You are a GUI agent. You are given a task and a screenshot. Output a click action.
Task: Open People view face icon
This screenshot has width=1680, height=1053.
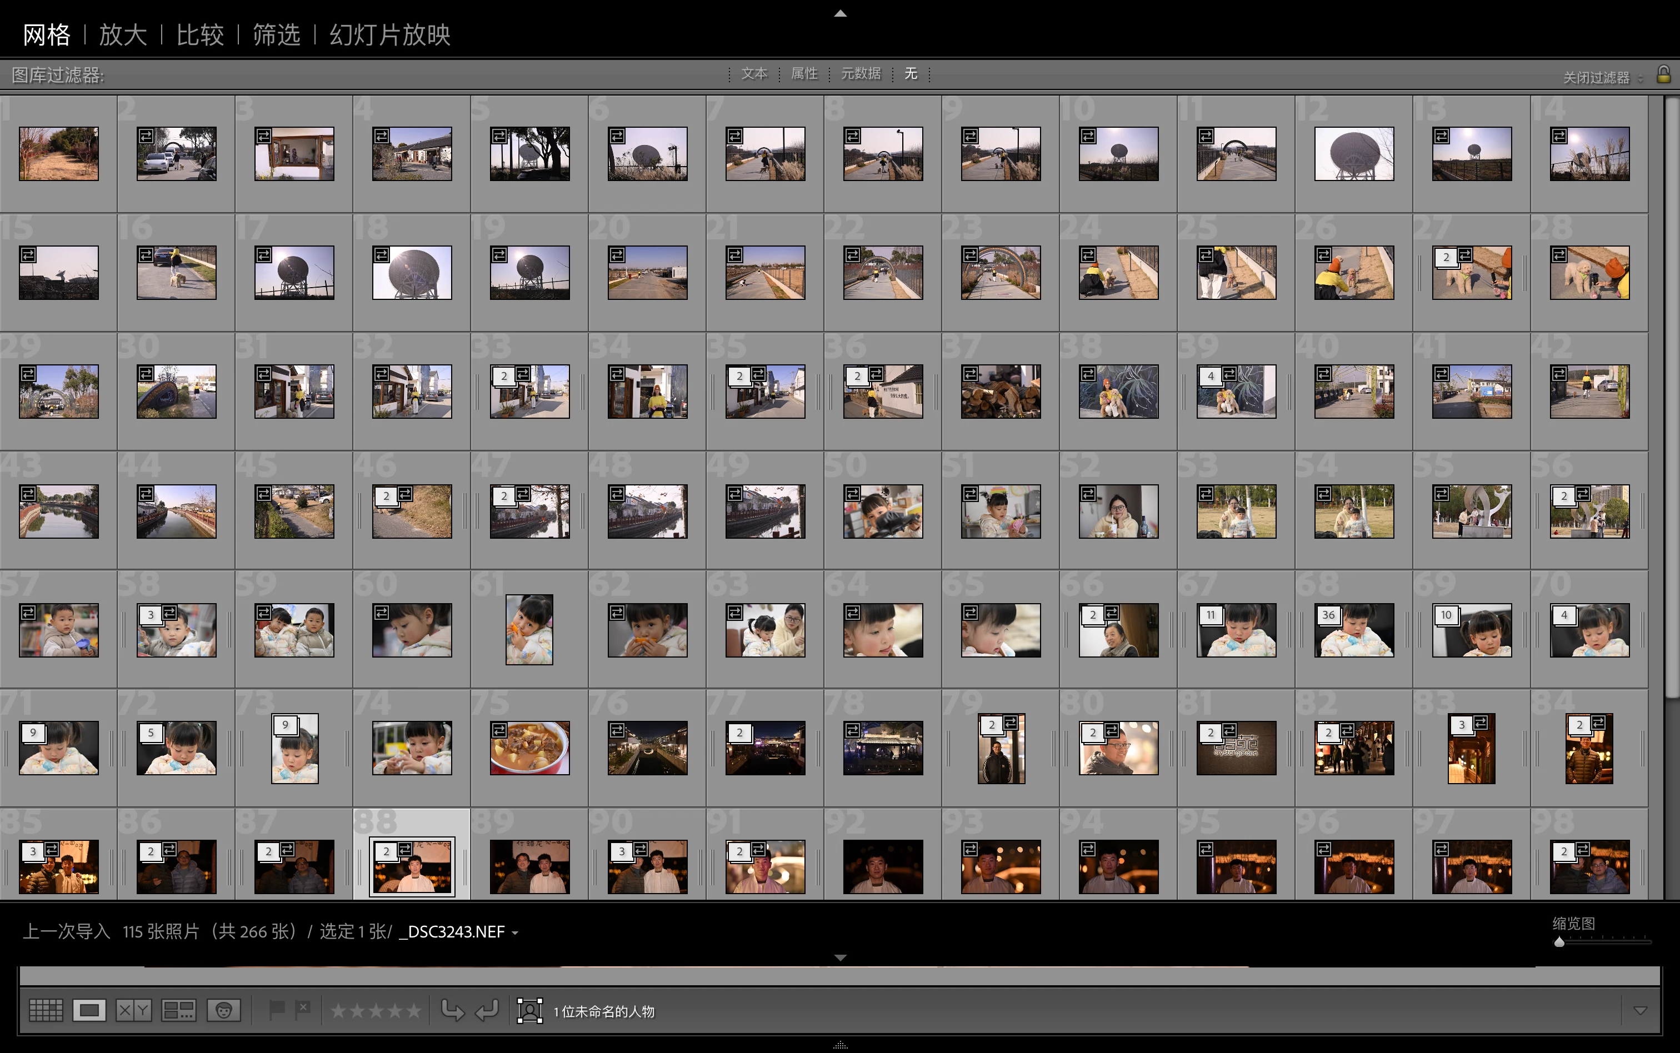coord(223,1010)
